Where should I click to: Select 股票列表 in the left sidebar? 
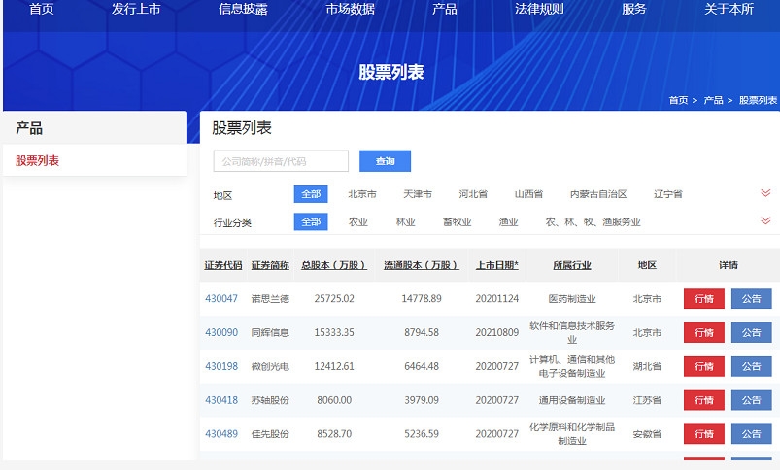(37, 160)
